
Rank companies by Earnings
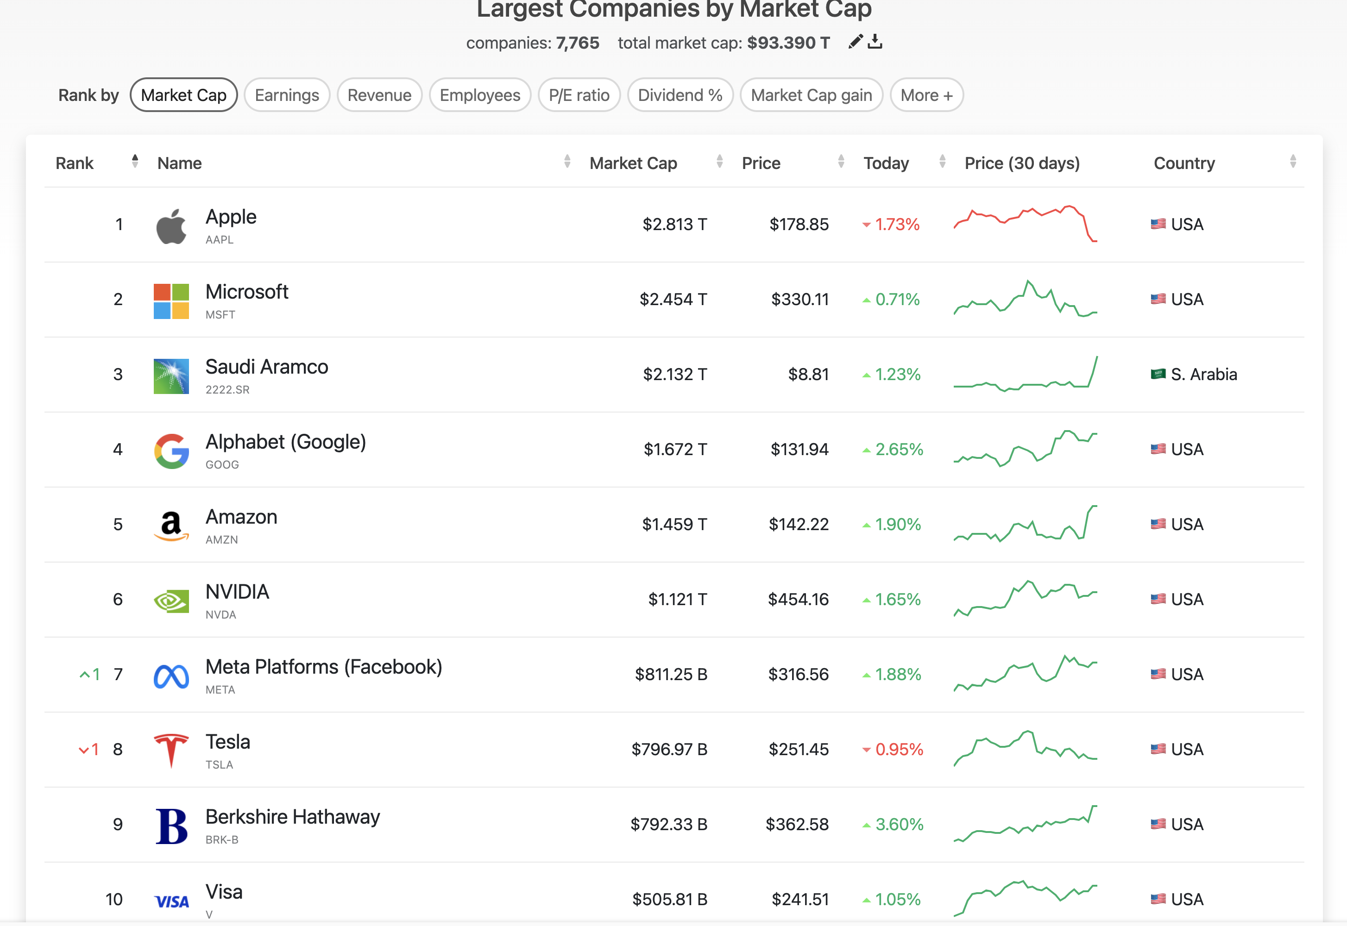tap(287, 95)
